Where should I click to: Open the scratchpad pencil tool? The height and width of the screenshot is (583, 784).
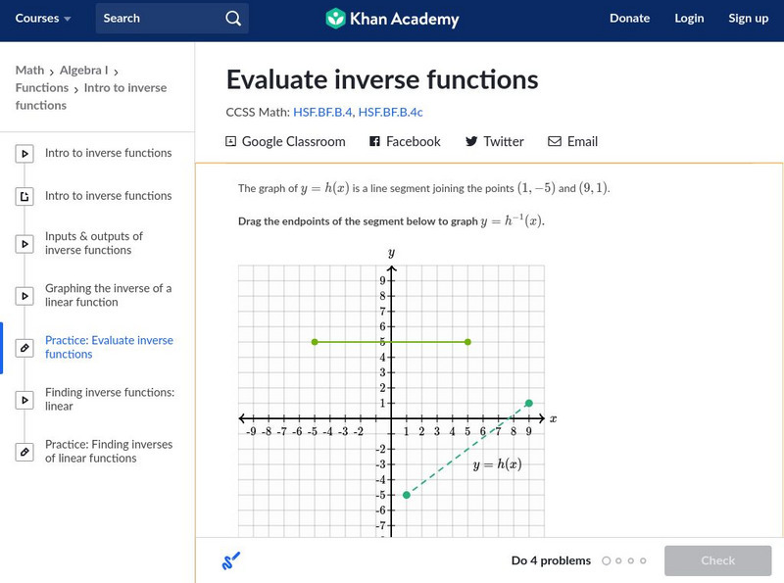coord(231,561)
